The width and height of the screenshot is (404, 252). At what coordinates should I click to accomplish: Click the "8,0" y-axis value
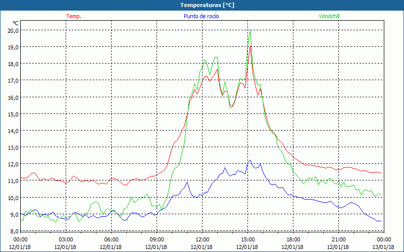pos(14,231)
